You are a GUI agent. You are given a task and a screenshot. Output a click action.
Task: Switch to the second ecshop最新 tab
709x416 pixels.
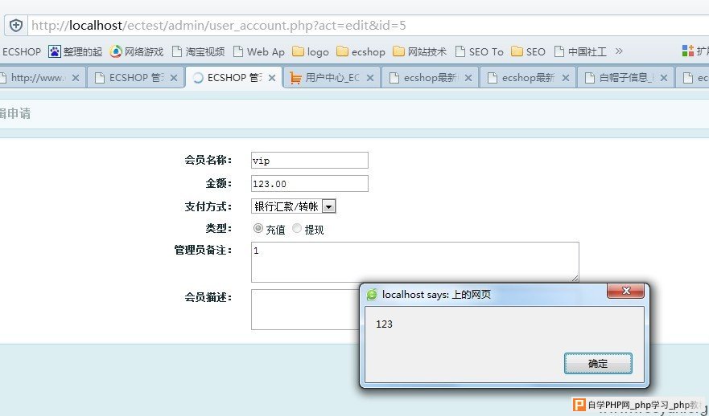click(528, 78)
